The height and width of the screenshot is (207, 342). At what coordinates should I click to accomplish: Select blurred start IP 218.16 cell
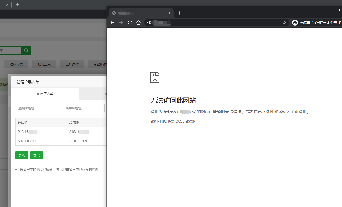[x=29, y=132]
